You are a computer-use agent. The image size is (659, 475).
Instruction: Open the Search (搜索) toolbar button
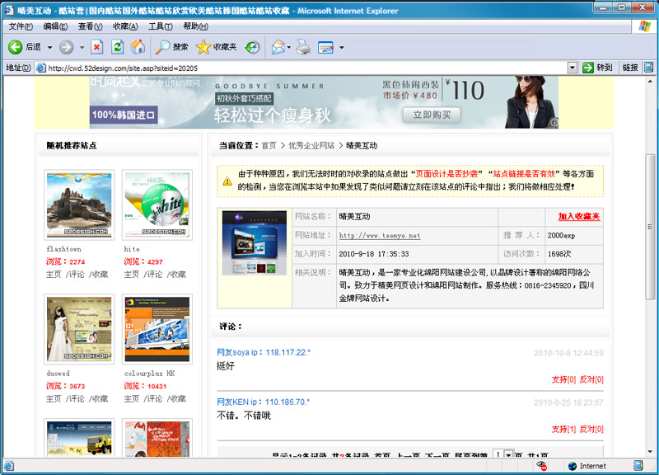pyautogui.click(x=173, y=47)
